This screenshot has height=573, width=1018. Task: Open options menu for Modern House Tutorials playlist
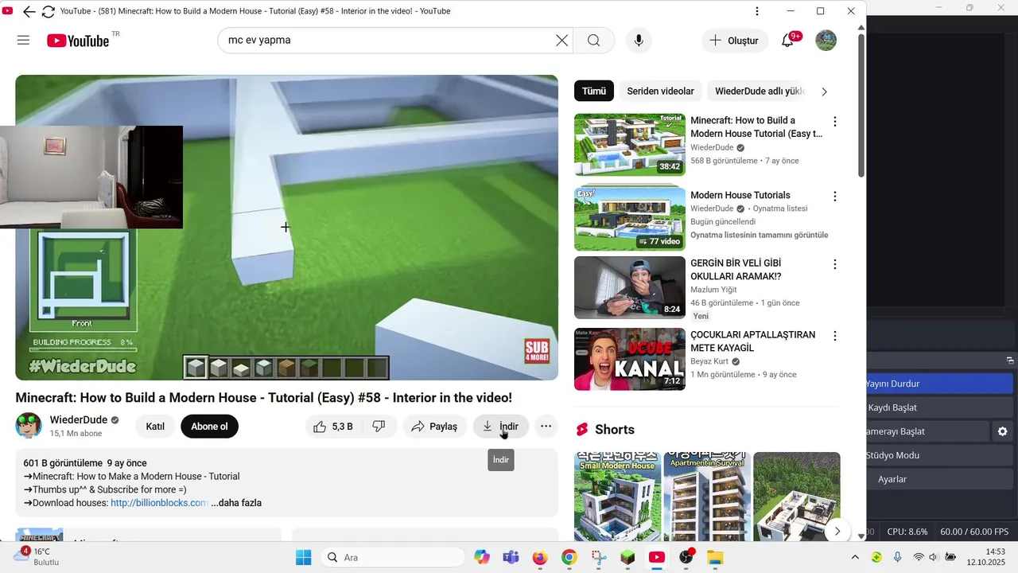835,197
